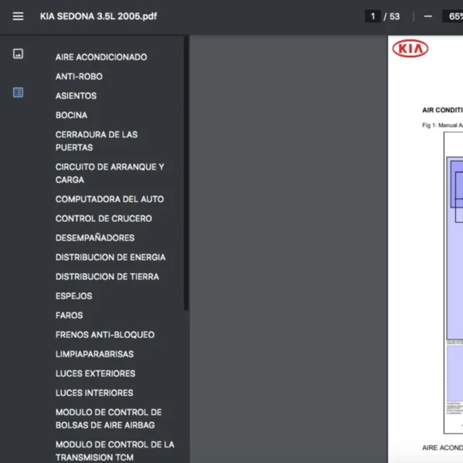Click the zoom percentage field
The image size is (463, 463).
455,16
